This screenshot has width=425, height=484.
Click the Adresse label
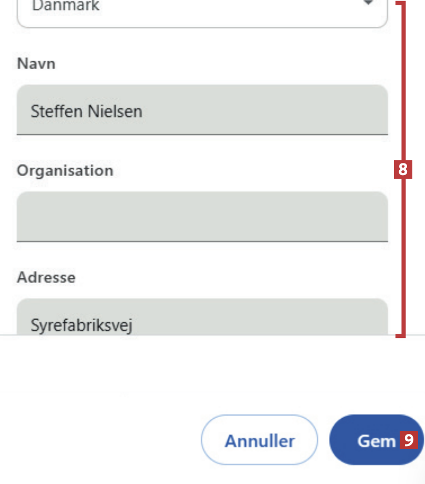click(x=46, y=277)
